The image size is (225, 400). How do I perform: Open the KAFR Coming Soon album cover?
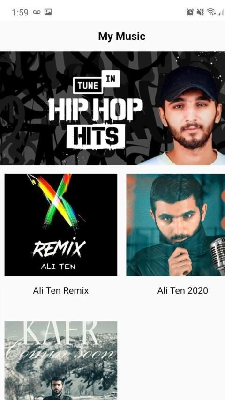[61, 361]
